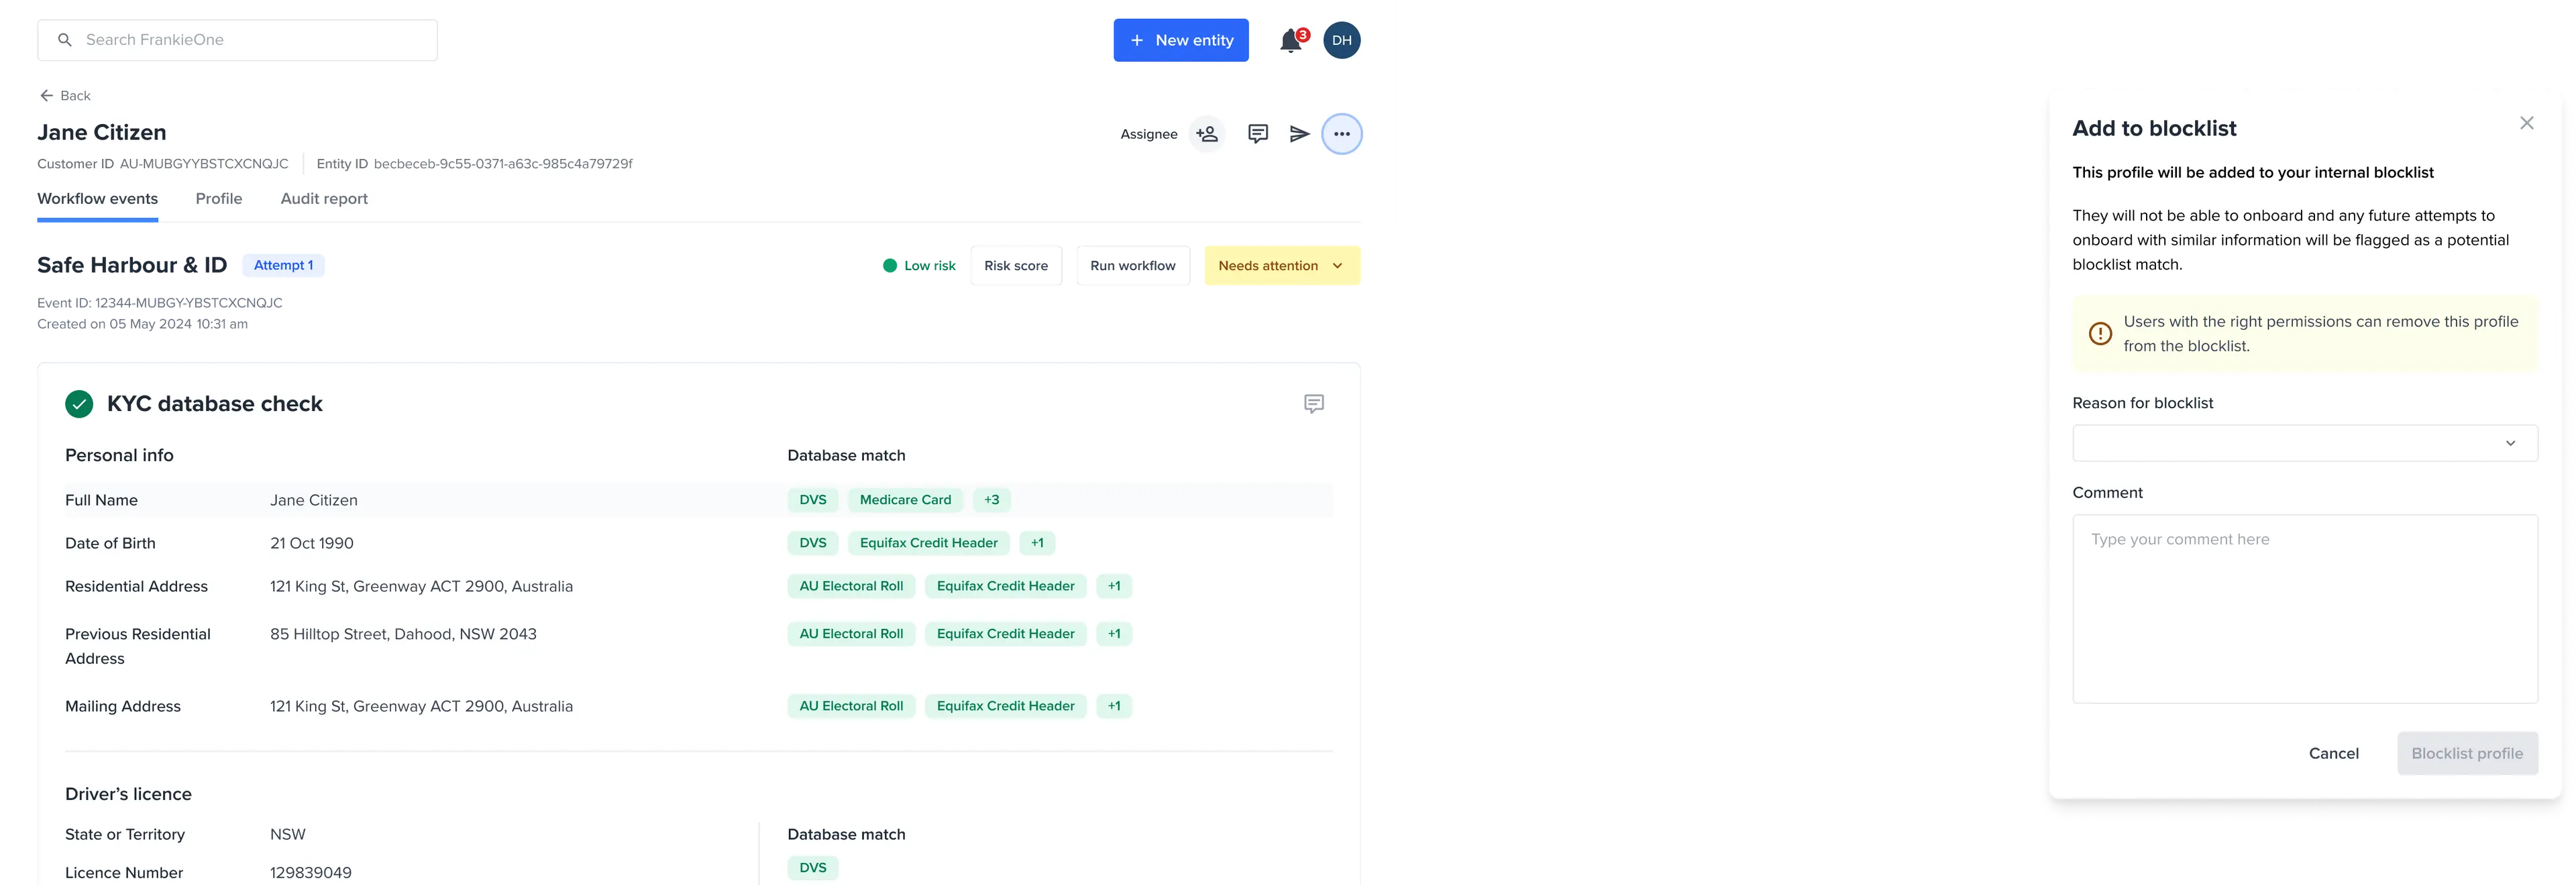Expand the +3 matches for Full Name
This screenshot has height=885, width=2576.
[x=991, y=500]
